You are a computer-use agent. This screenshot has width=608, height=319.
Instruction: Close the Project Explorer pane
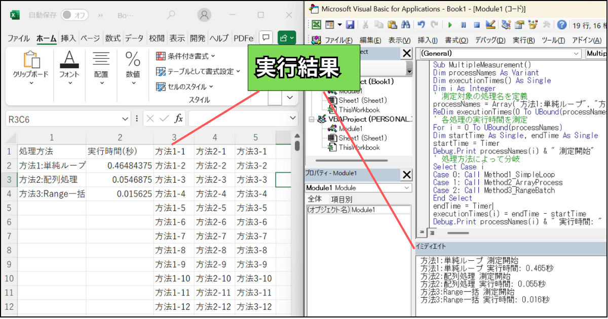[406, 53]
